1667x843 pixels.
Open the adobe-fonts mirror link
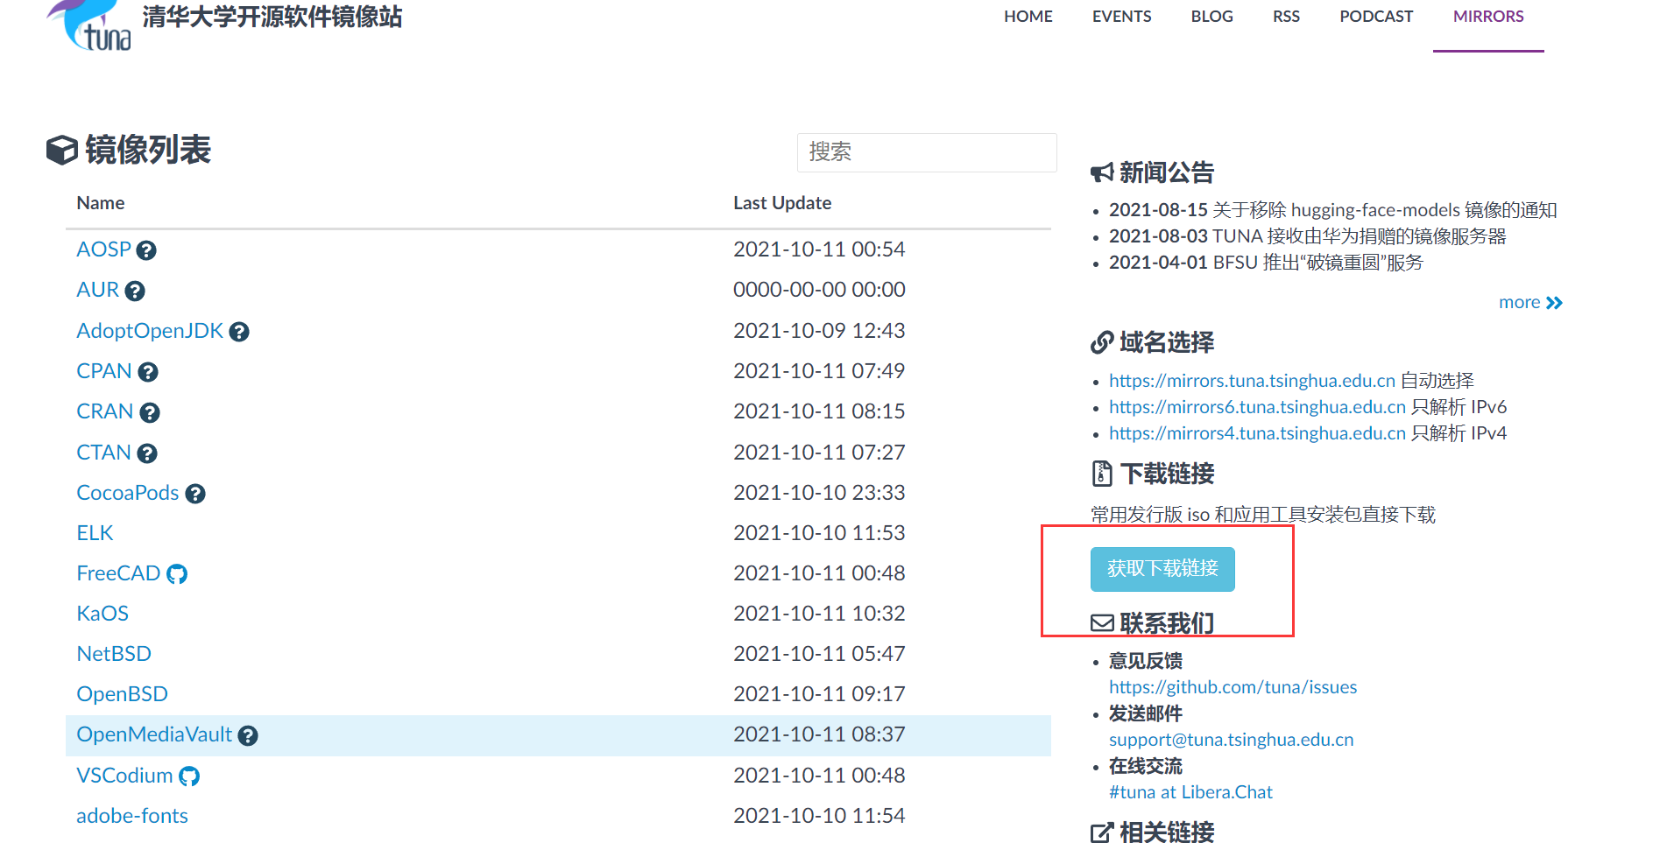point(132,816)
